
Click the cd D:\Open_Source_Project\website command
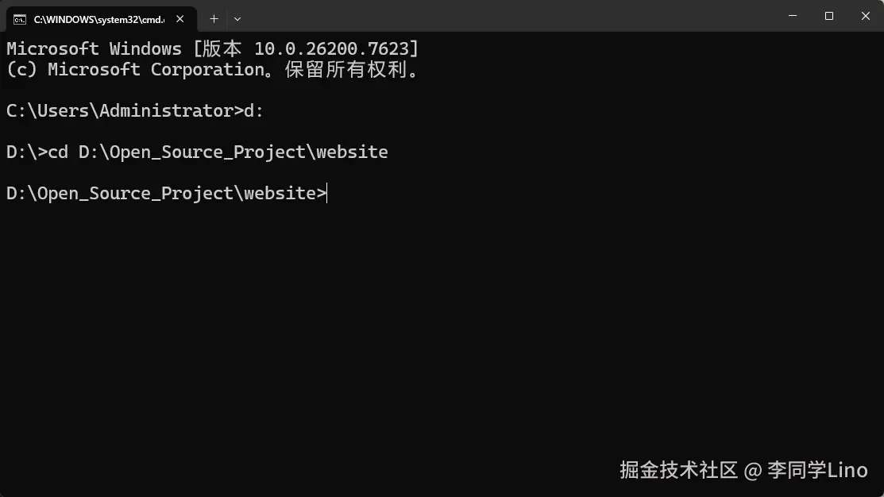[x=218, y=152]
